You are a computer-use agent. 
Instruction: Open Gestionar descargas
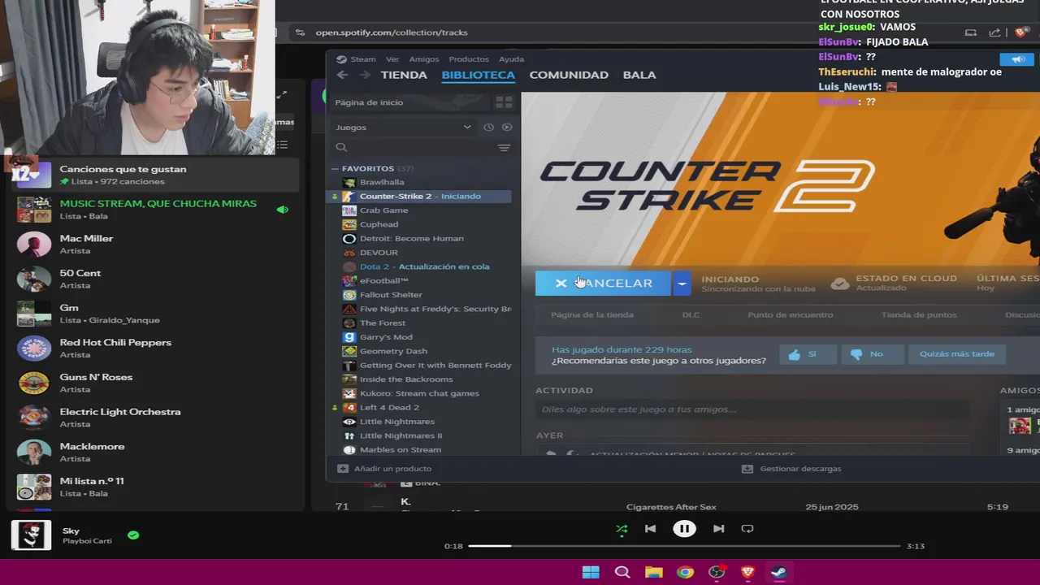coord(791,469)
